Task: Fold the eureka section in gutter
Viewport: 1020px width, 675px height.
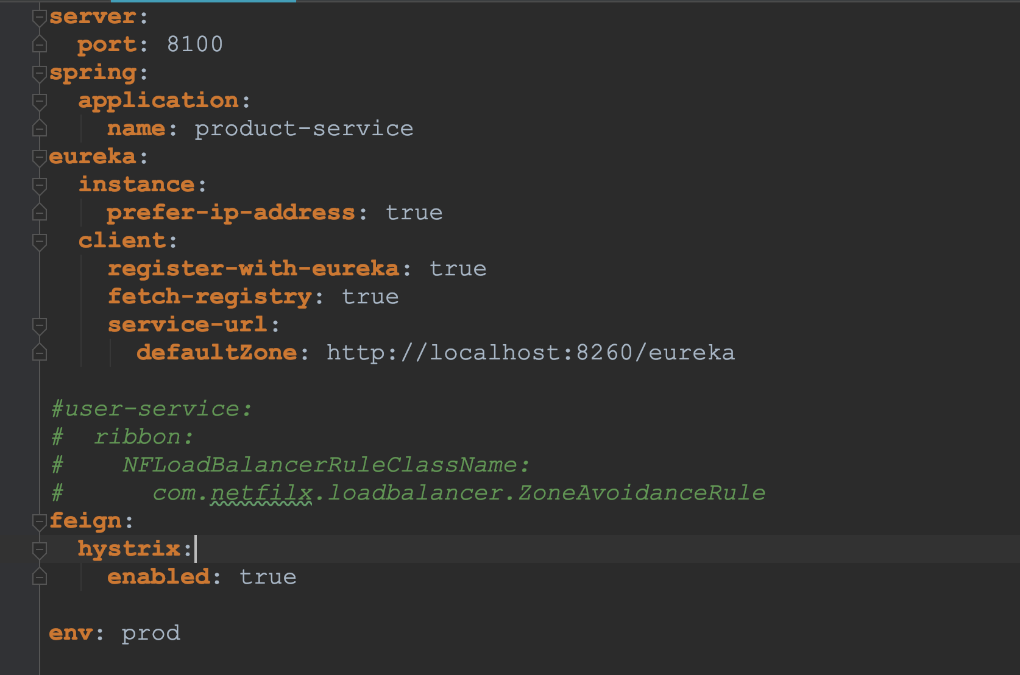Action: click(40, 158)
